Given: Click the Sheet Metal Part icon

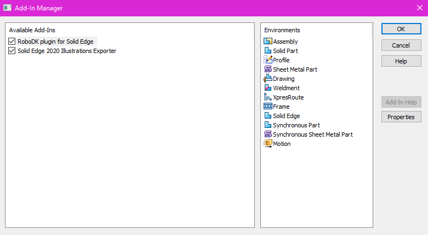Looking at the screenshot, I should tap(268, 69).
